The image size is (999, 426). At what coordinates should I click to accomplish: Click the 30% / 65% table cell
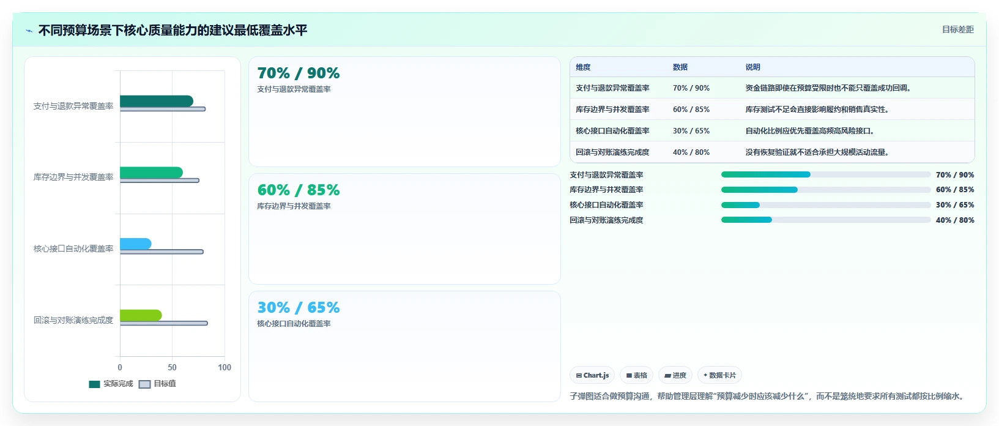691,131
